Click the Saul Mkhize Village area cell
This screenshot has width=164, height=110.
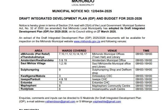click(38, 65)
